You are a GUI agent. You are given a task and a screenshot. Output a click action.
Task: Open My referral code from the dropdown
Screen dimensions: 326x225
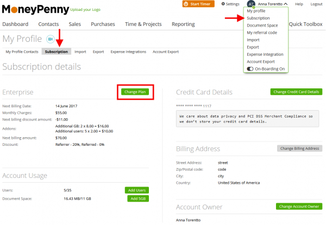262,33
